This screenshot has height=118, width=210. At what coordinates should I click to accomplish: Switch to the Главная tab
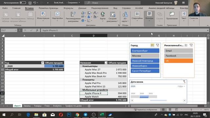[x=16, y=8]
